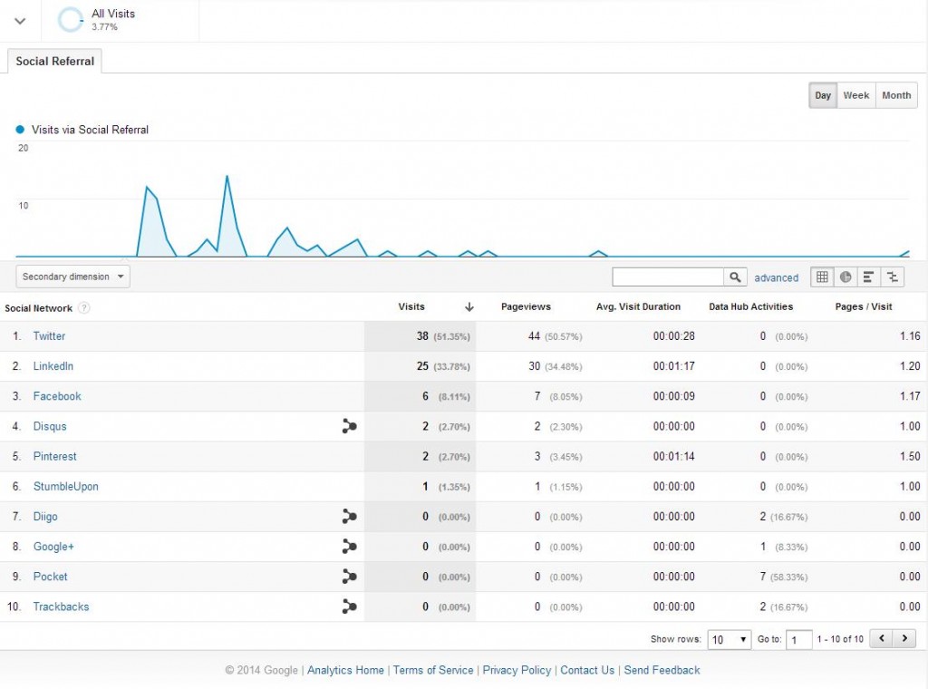This screenshot has width=928, height=689.
Task: Sort by Pages / Visit column header
Action: pyautogui.click(x=863, y=306)
